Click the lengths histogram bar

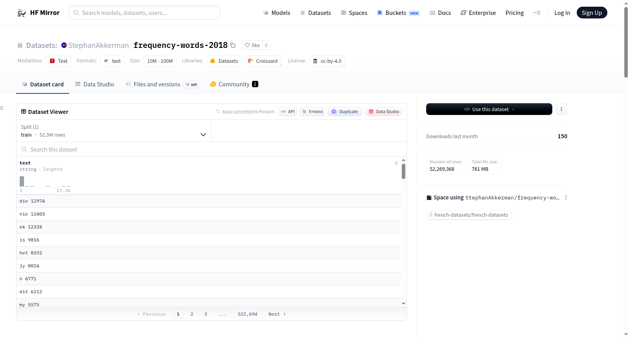click(x=22, y=181)
